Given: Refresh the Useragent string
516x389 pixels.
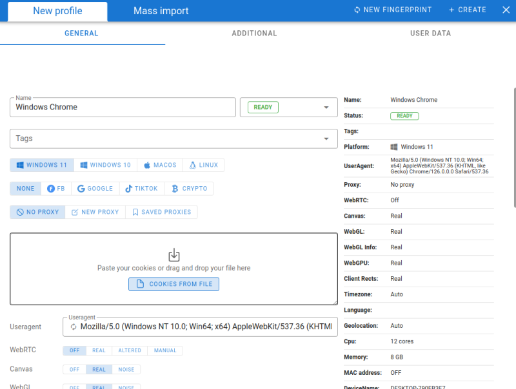Looking at the screenshot, I should click(72, 328).
